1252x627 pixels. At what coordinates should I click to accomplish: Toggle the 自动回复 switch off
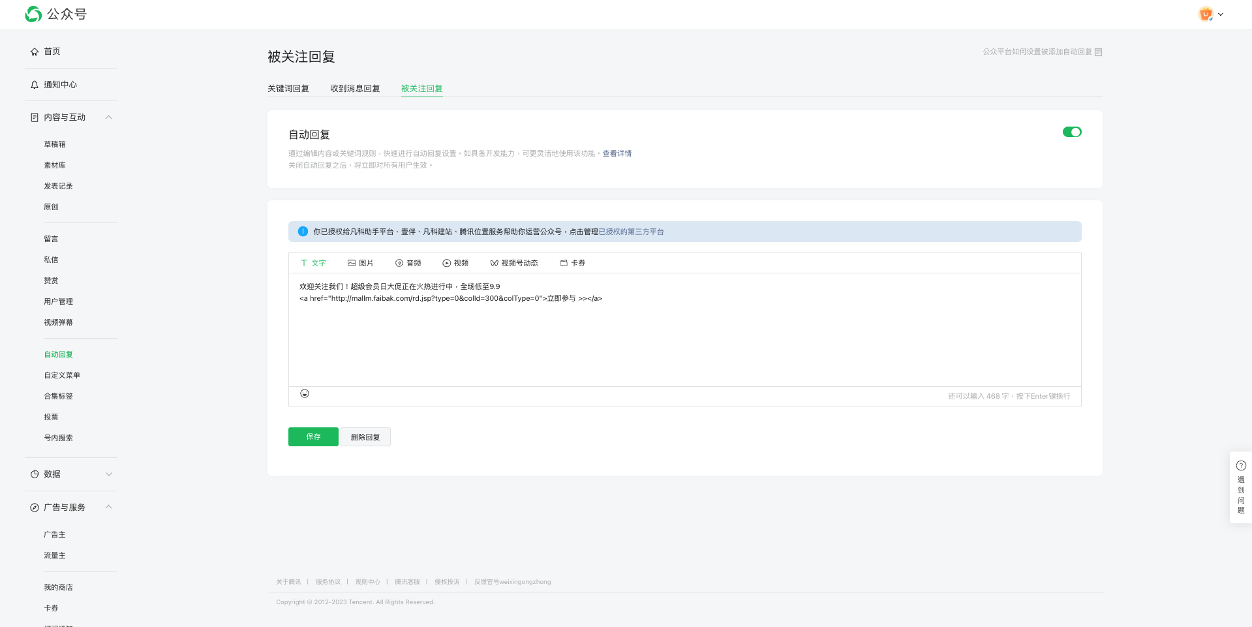point(1072,132)
